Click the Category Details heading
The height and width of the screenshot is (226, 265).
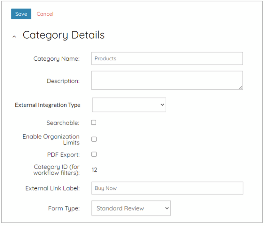(63, 35)
